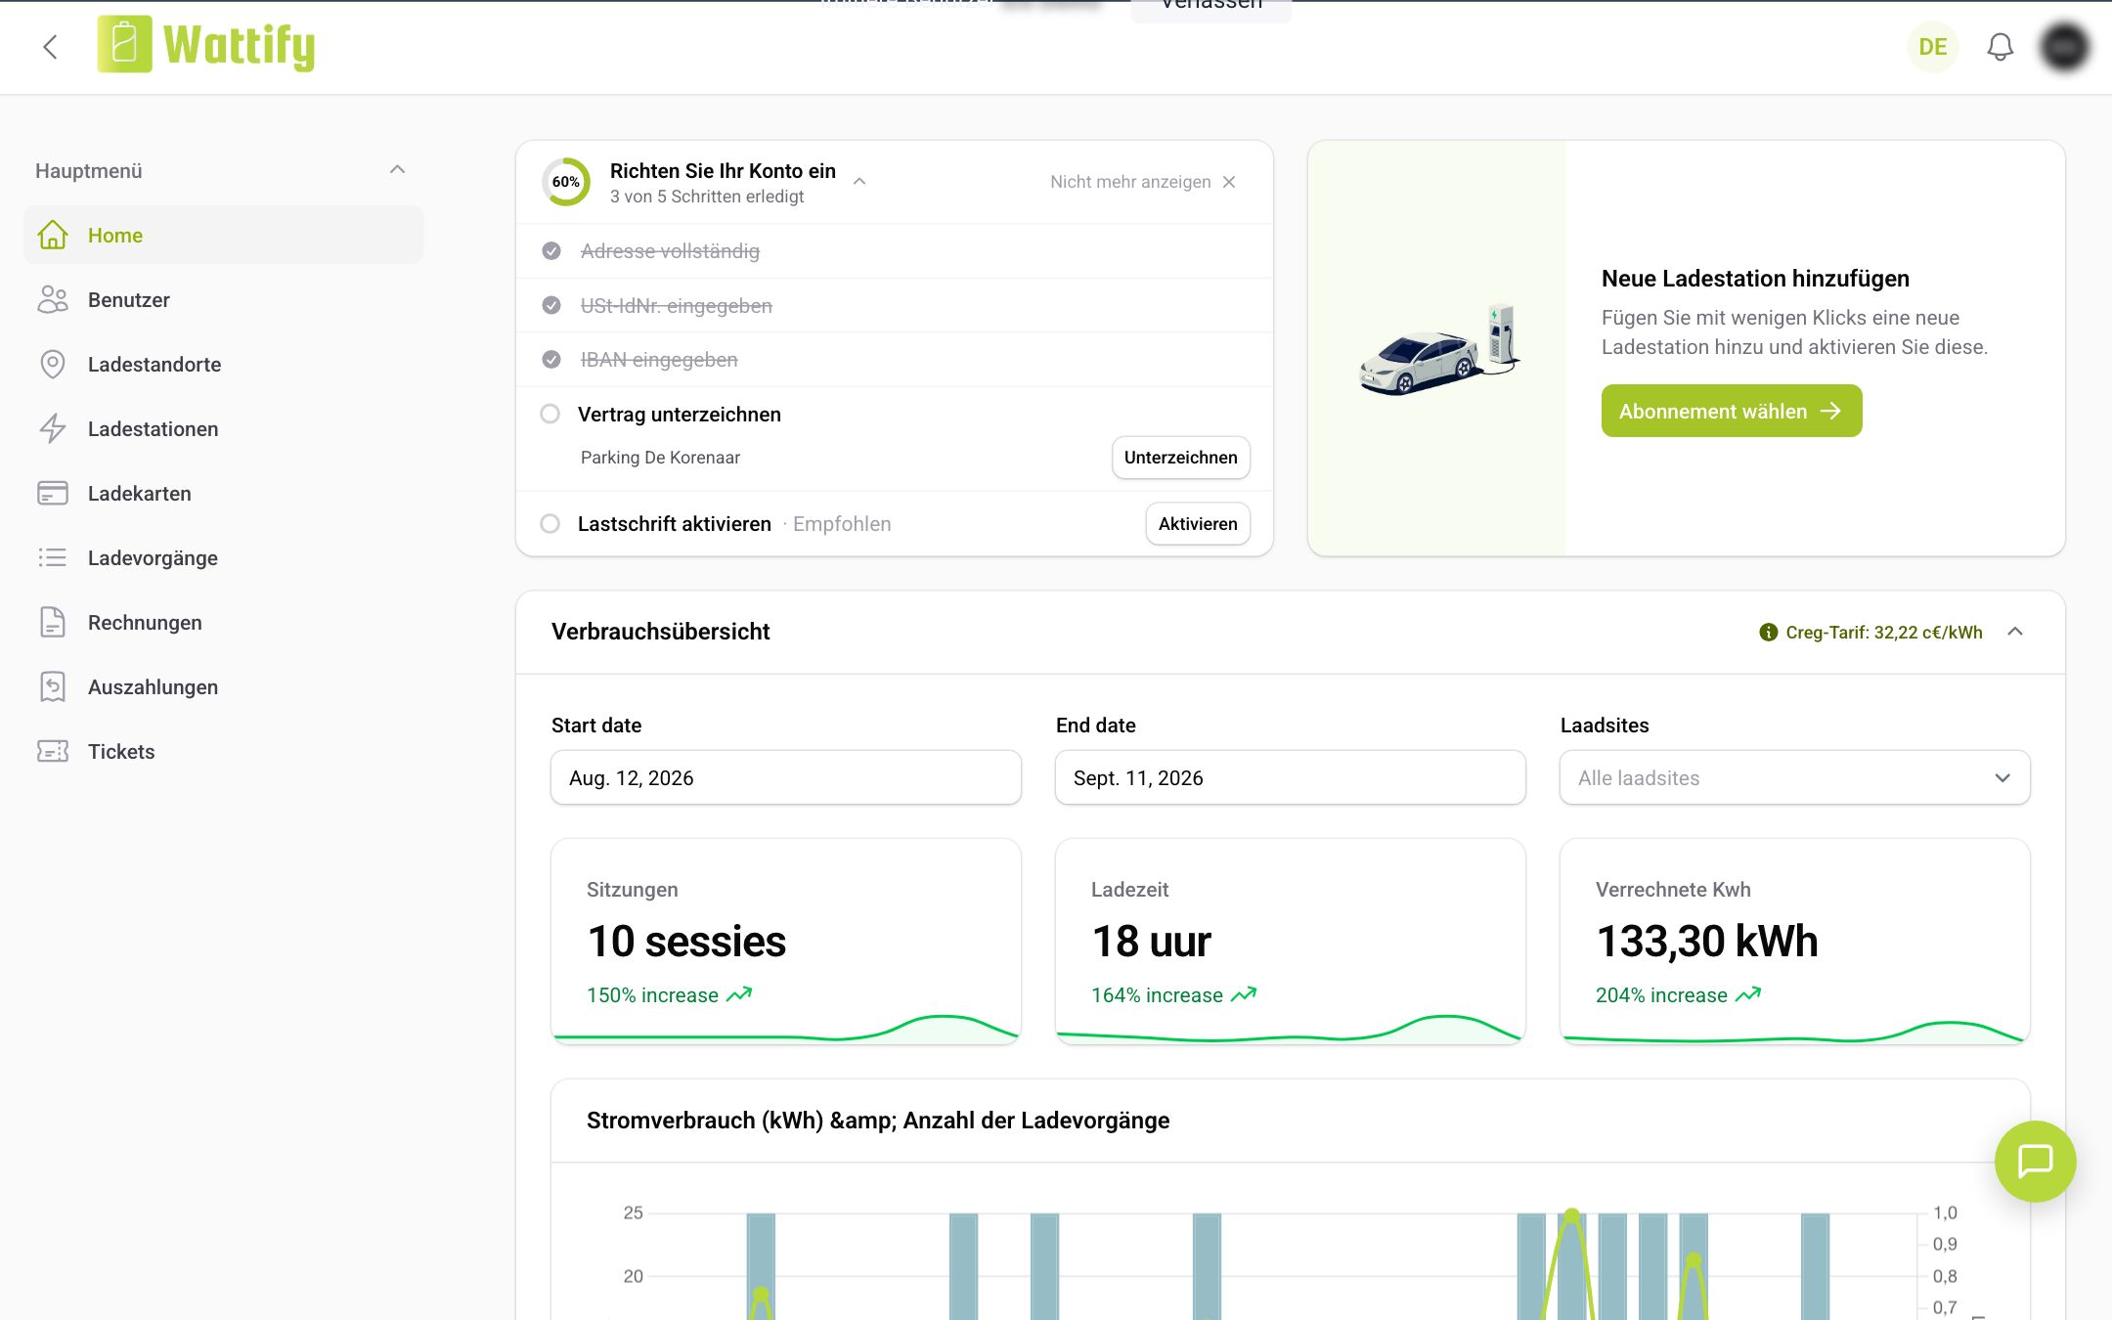2112x1320 pixels.
Task: Open Ladestationen menu item
Action: point(224,428)
